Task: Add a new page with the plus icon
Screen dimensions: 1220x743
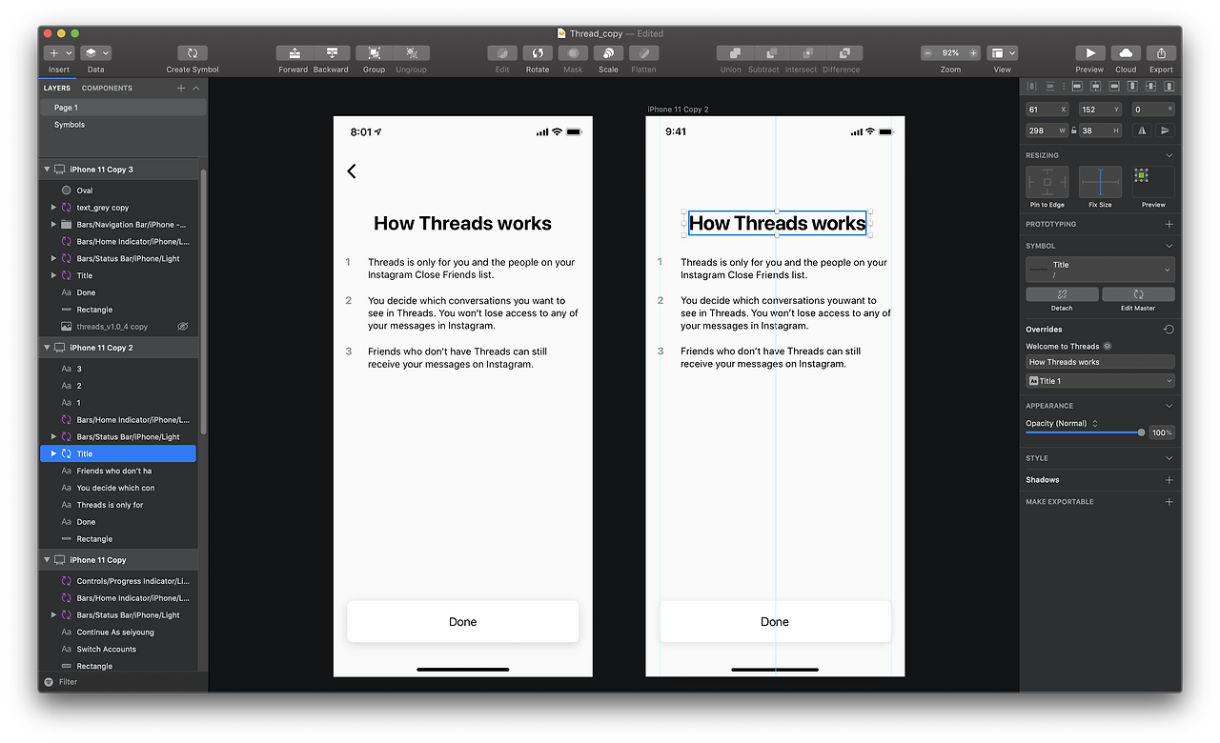Action: click(181, 89)
